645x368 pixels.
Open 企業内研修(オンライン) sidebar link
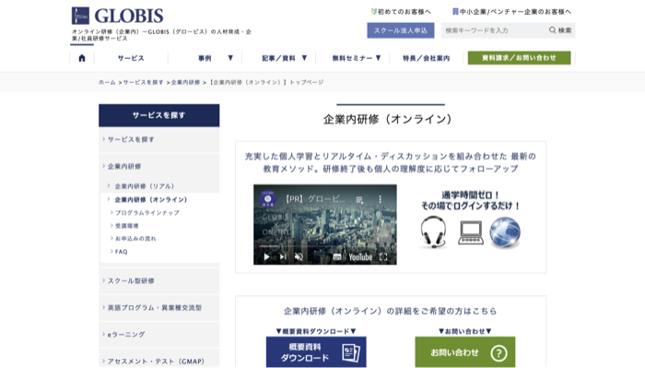[150, 199]
